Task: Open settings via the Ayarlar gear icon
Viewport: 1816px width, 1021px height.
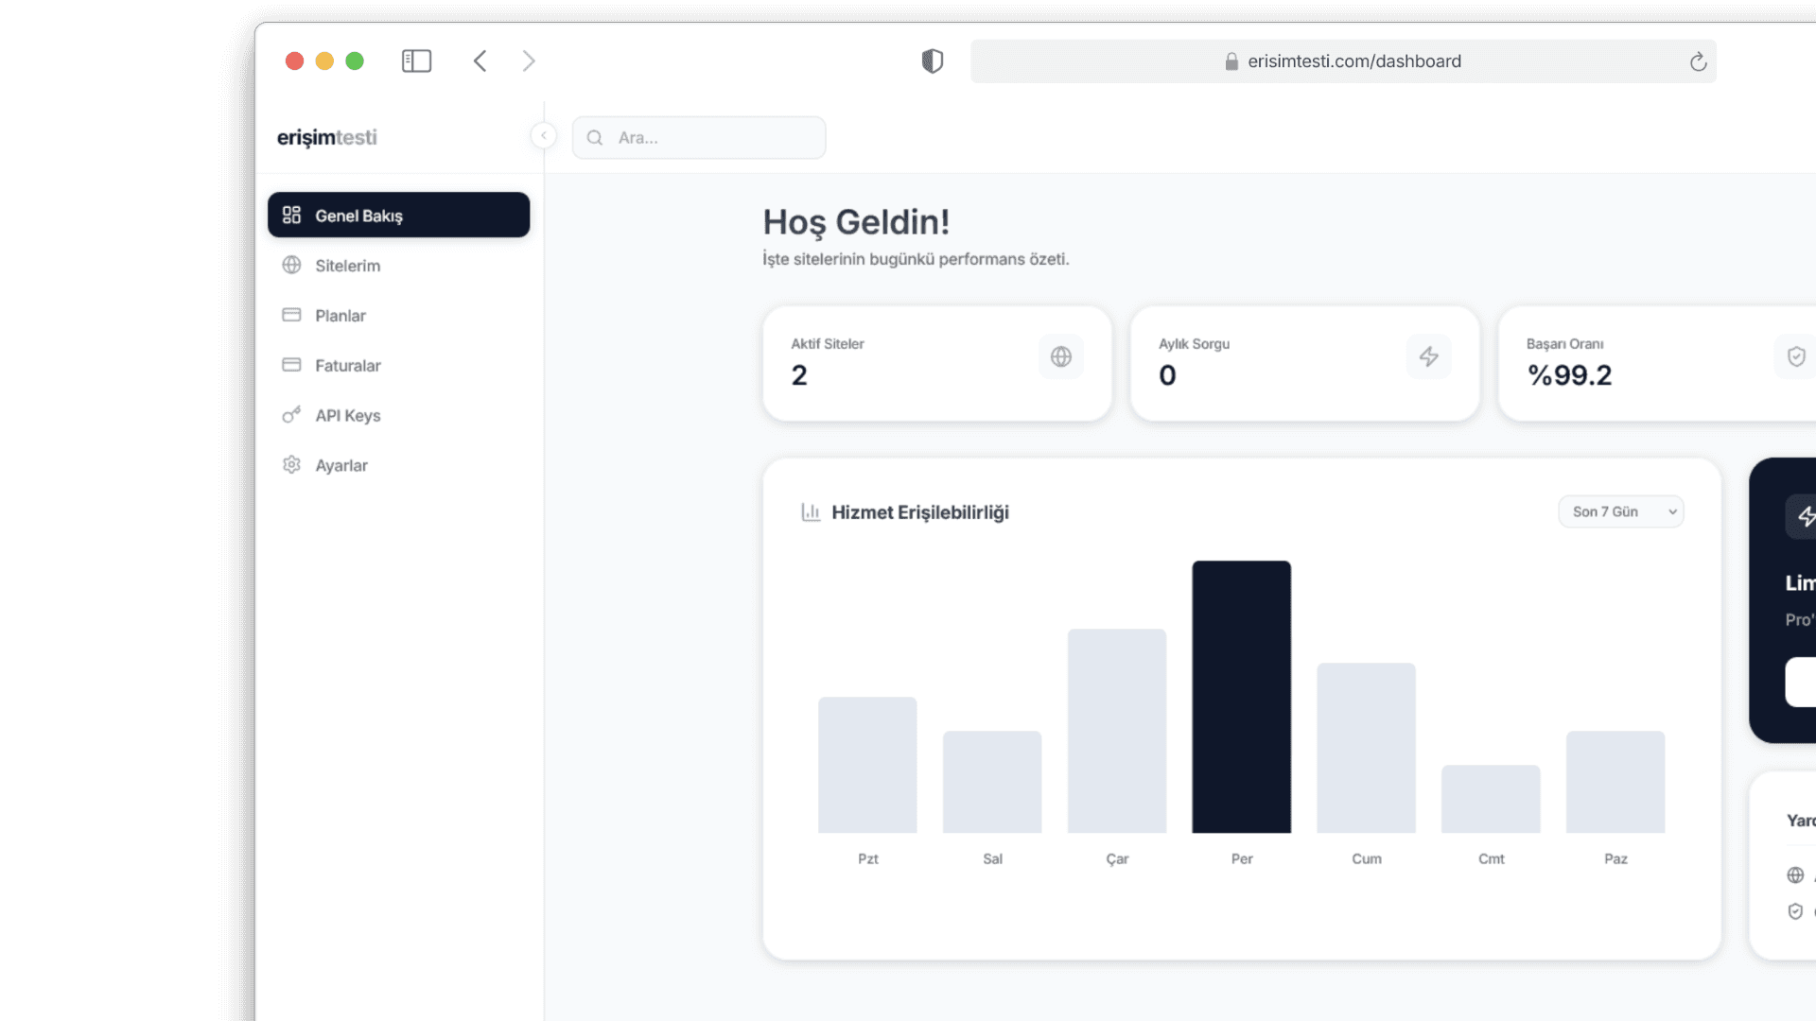Action: 292,464
